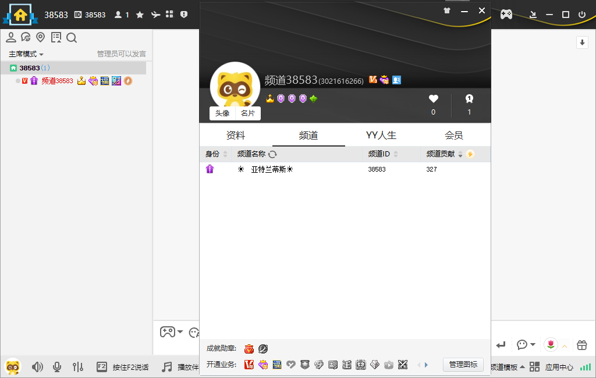The height and width of the screenshot is (378, 596).
Task: Click the gray planet achievement medal
Action: click(x=263, y=349)
